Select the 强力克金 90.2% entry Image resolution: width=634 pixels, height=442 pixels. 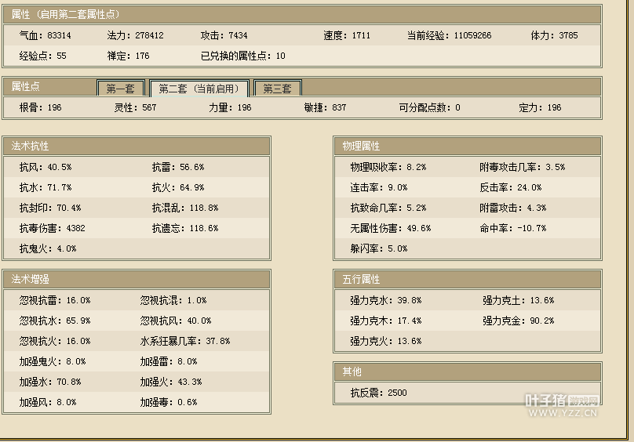518,321
